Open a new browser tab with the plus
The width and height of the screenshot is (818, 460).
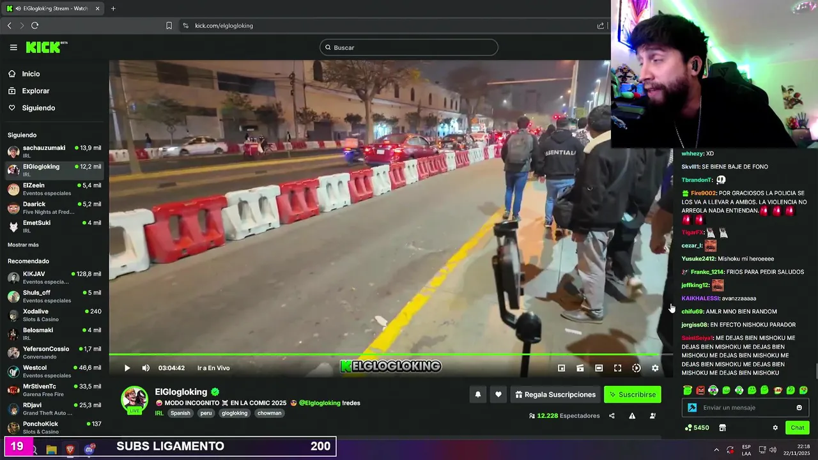(x=113, y=8)
